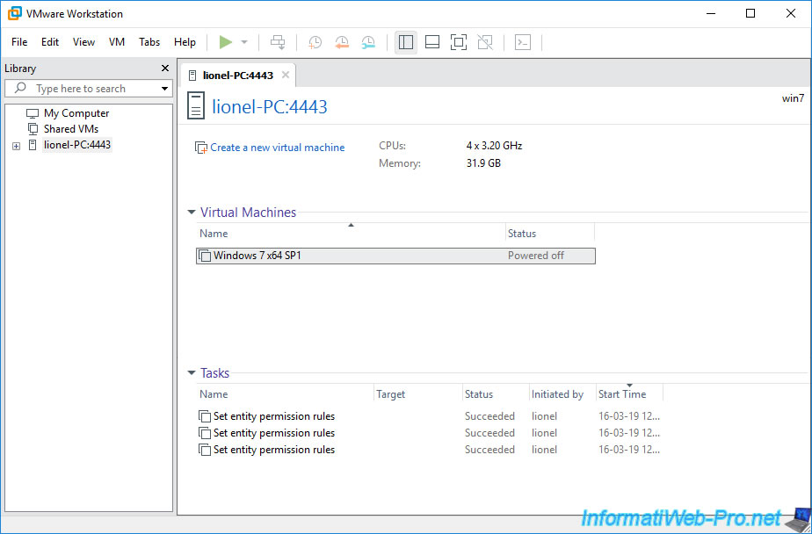Click the console view toolbar icon
812x534 pixels.
523,42
